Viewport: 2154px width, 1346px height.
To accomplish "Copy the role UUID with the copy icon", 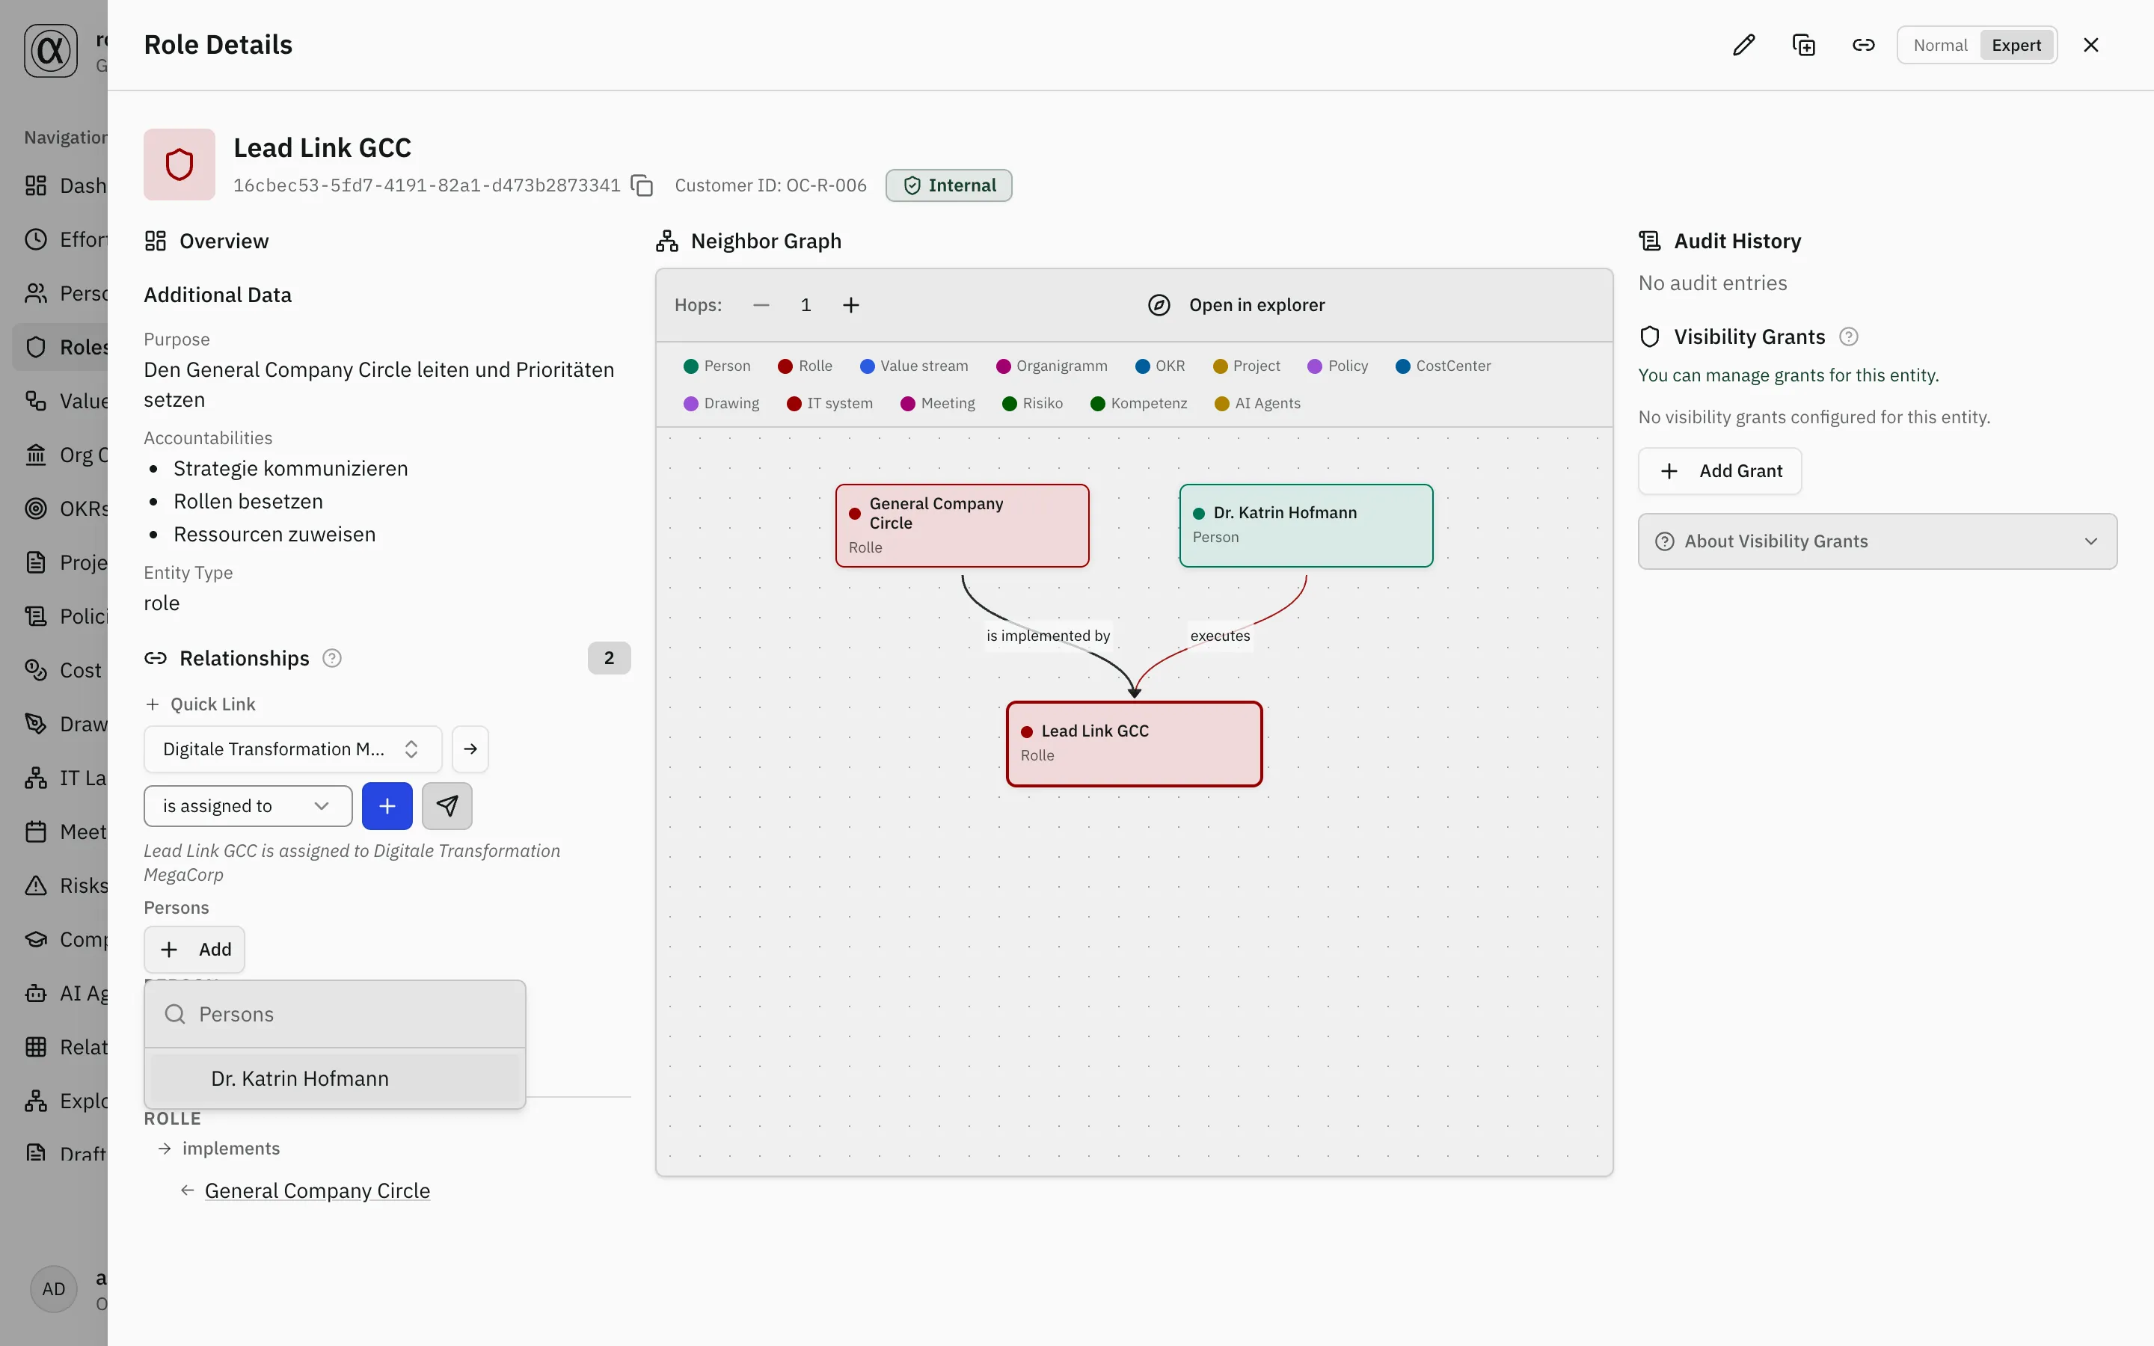I will (x=642, y=185).
